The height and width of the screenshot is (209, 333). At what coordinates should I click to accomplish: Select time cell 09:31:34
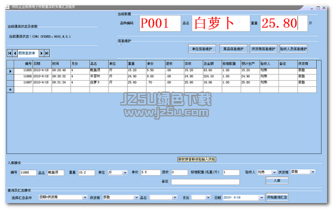61,83
